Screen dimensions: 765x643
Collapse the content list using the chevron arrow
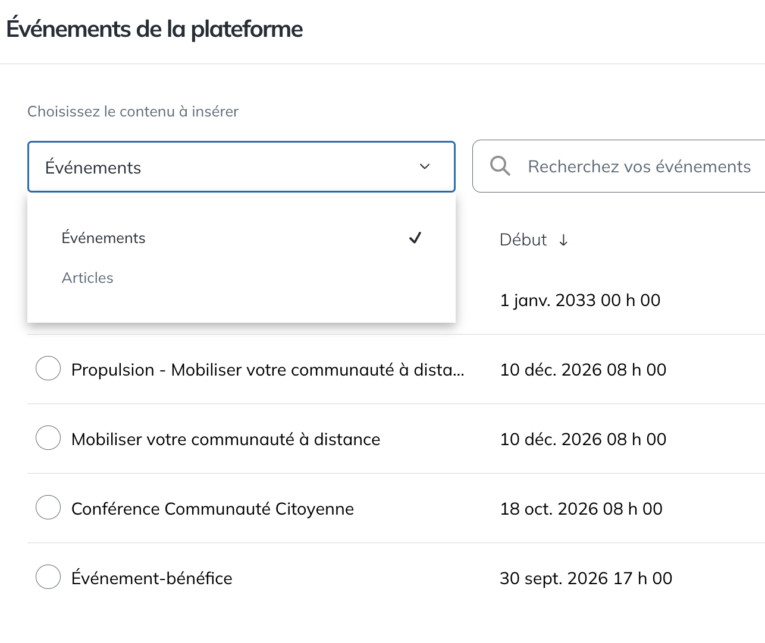tap(425, 166)
